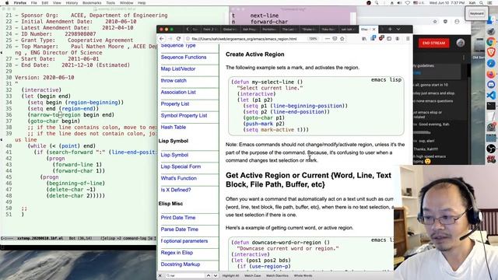Open History menu in menu bar
This screenshot has height=280, width=498.
72,3
